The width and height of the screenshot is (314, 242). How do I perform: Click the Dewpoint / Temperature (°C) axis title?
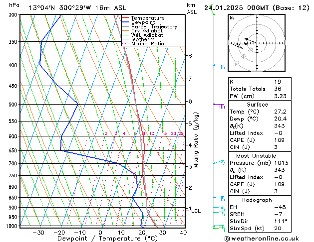(107, 239)
